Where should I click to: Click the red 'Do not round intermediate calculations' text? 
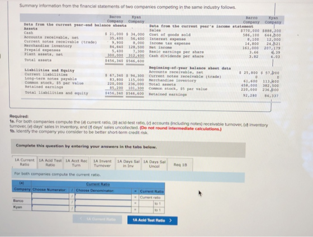181,128
